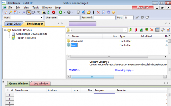Viewport: 171px width, 106px height.
Task: Open the Tools menu
Action: [x=36, y=7]
